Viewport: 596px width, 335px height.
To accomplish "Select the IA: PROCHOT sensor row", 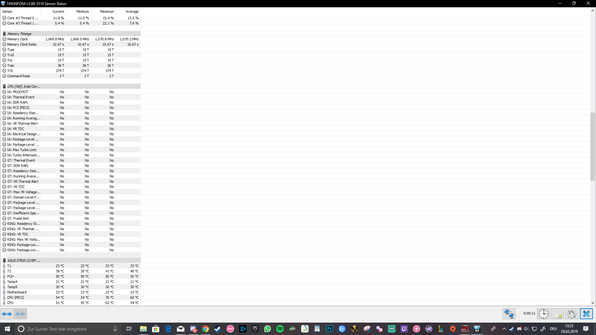I will tap(18, 92).
